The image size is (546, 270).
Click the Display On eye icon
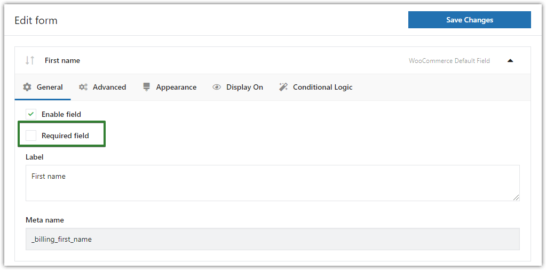[x=217, y=87]
